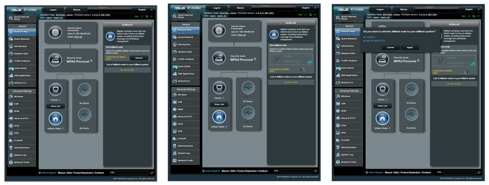The height and width of the screenshot is (185, 489).
Task: Click Cancel in the AiMesh node dialog
Action: [390, 47]
